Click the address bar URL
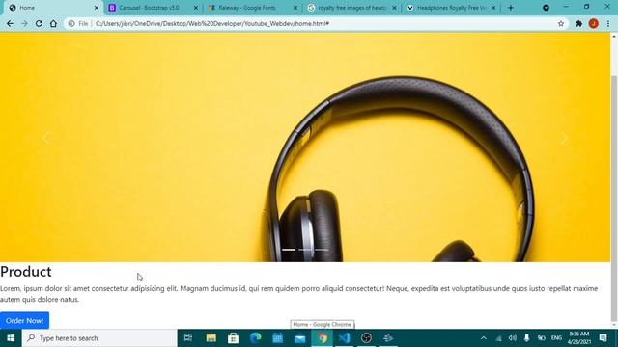Image resolution: width=618 pixels, height=347 pixels. coord(212,23)
